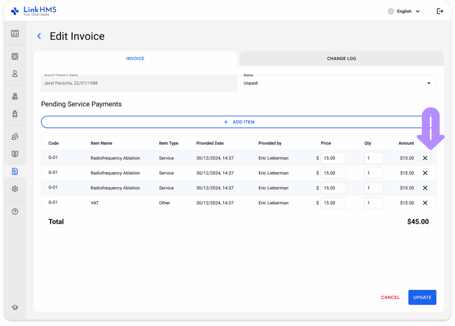Click the quantity field in second row

373,173
